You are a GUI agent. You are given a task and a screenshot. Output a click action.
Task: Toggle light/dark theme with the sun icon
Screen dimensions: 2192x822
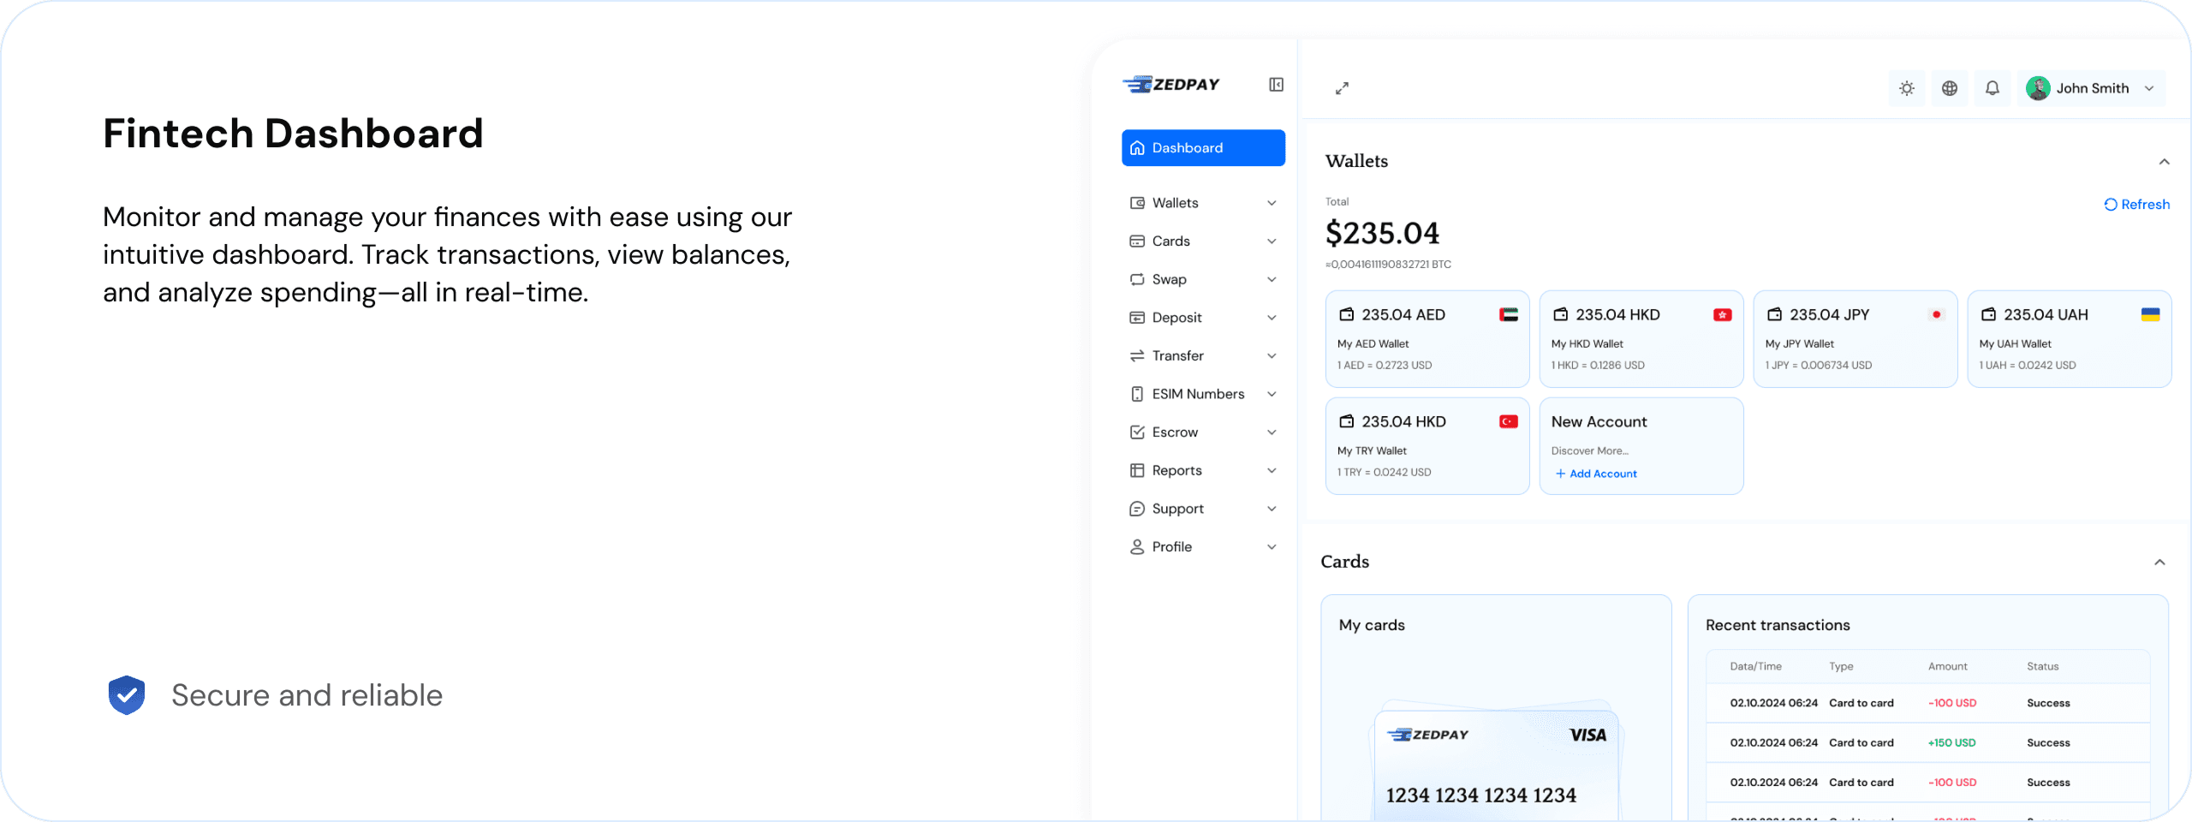[1906, 87]
